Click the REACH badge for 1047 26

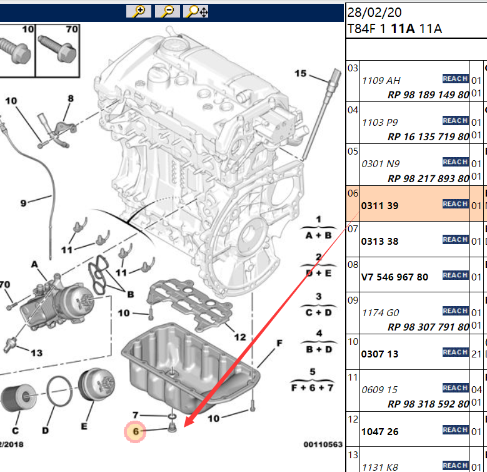pyautogui.click(x=455, y=430)
